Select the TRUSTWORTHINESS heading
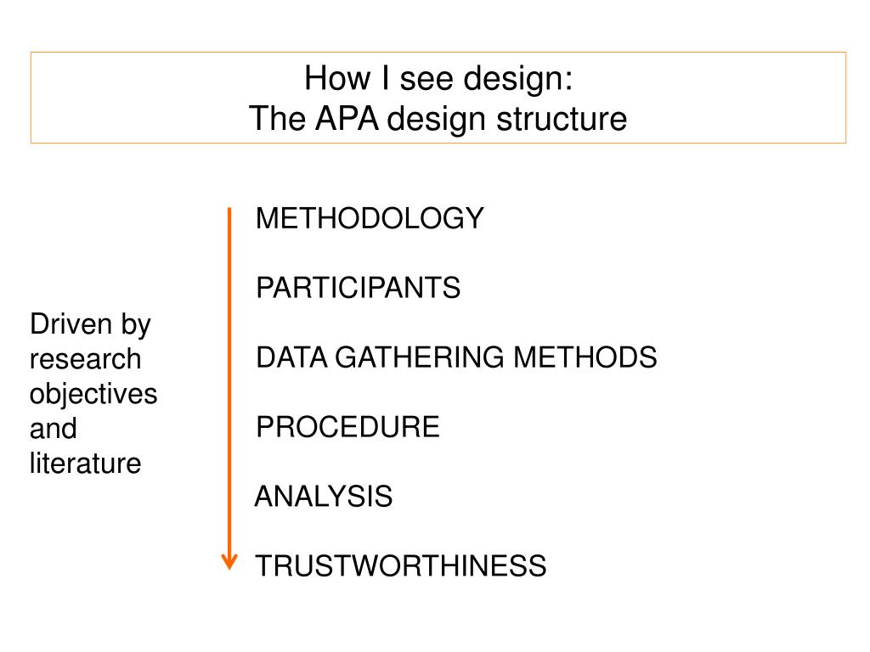Screen dimensions: 870x652 401,566
